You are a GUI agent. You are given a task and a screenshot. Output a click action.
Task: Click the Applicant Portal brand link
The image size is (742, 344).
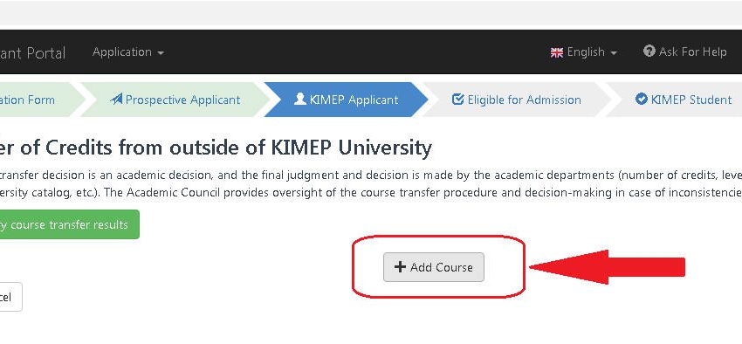point(32,52)
